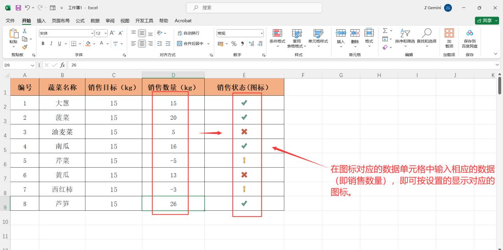
Task: Click the decrease decimal icon
Action: 260,44
